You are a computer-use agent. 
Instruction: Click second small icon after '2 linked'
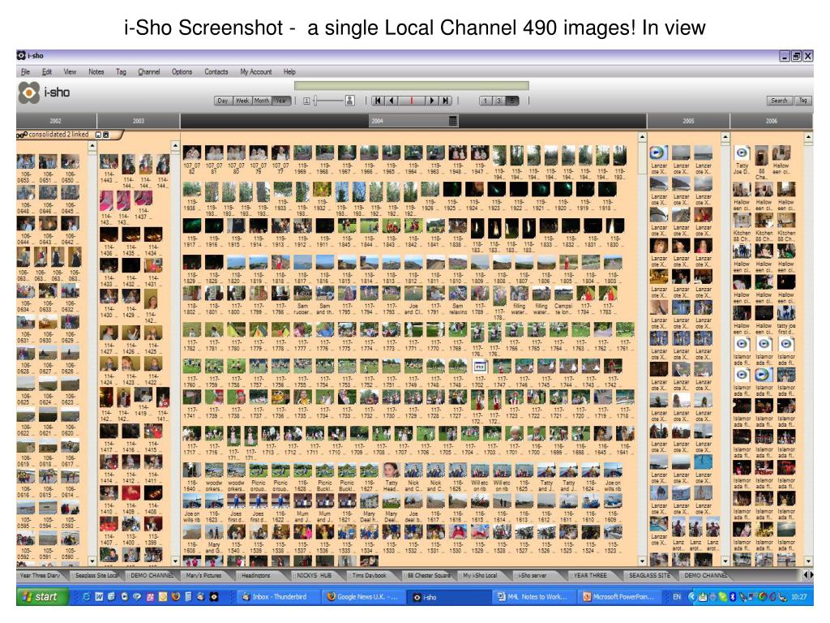(106, 135)
